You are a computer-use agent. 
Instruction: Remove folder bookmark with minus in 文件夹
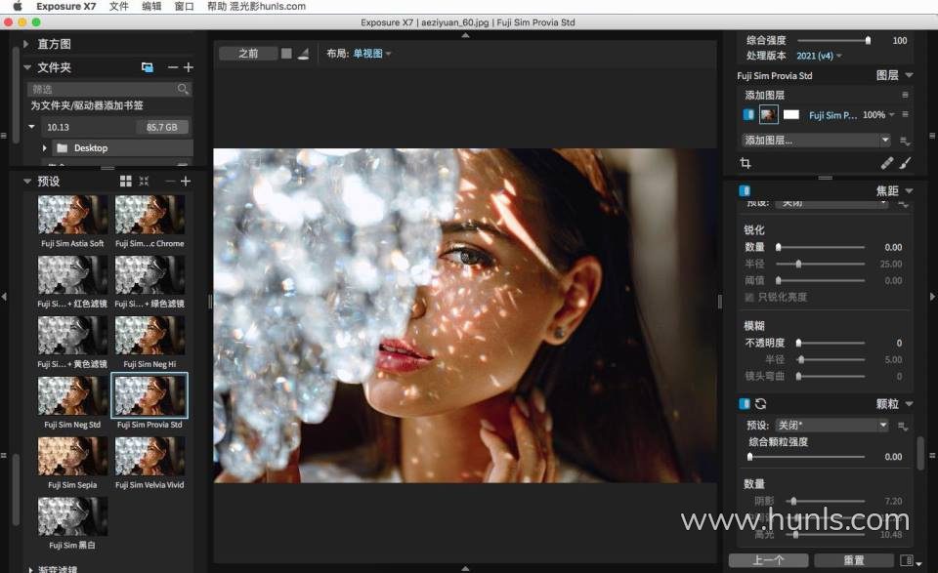click(172, 67)
